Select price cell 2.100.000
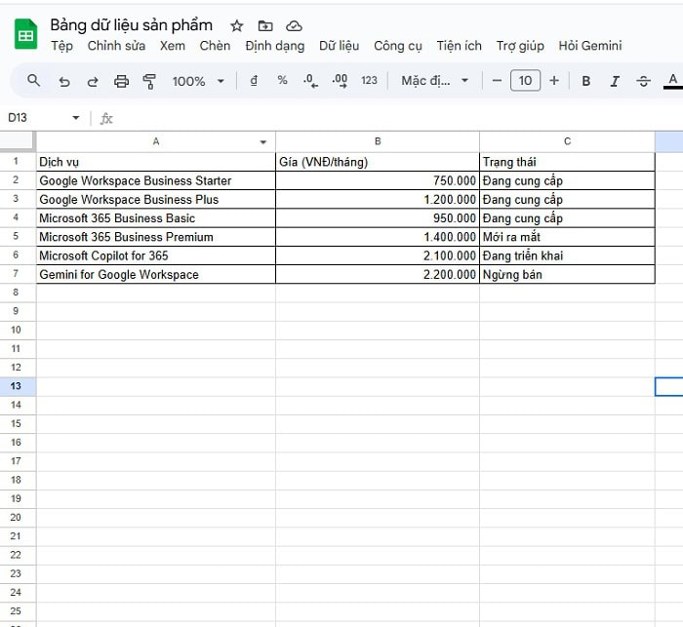The image size is (683, 627). tap(378, 255)
